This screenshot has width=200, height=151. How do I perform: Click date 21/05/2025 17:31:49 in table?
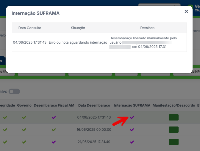click(94, 142)
